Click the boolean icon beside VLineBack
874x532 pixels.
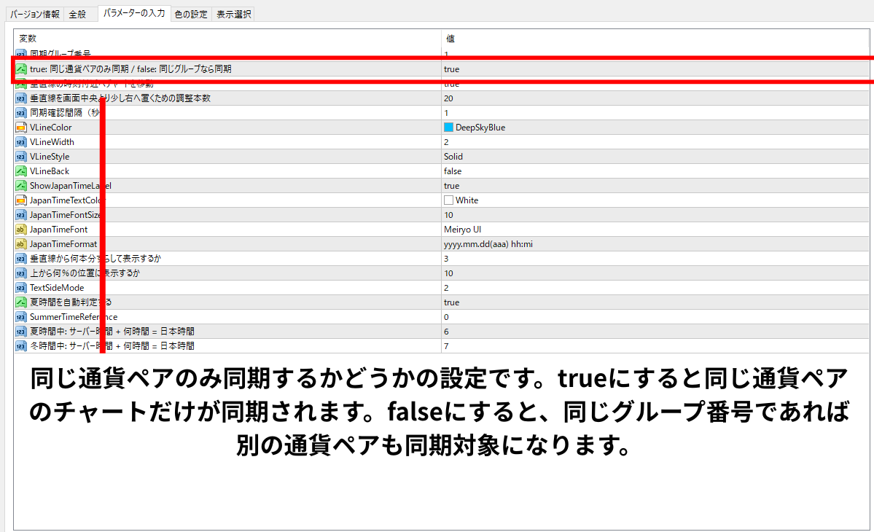tap(21, 171)
